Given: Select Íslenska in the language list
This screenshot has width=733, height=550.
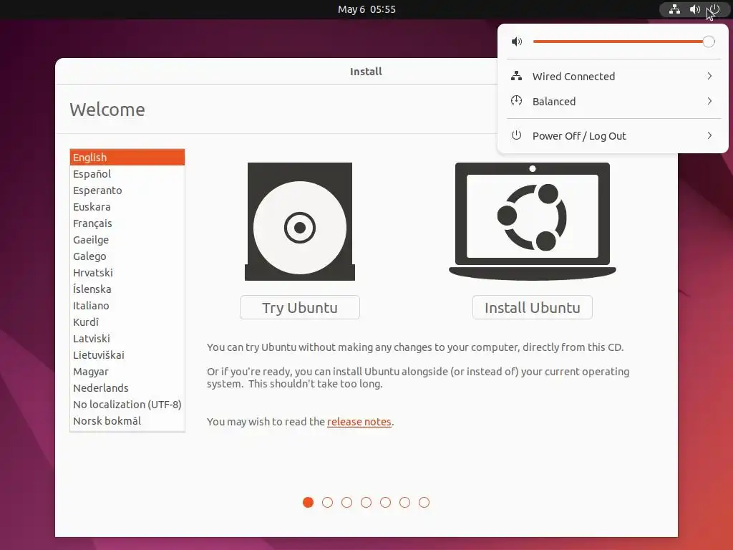Looking at the screenshot, I should point(127,289).
